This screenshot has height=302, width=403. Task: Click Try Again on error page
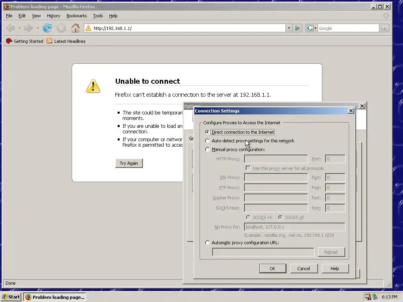click(129, 163)
